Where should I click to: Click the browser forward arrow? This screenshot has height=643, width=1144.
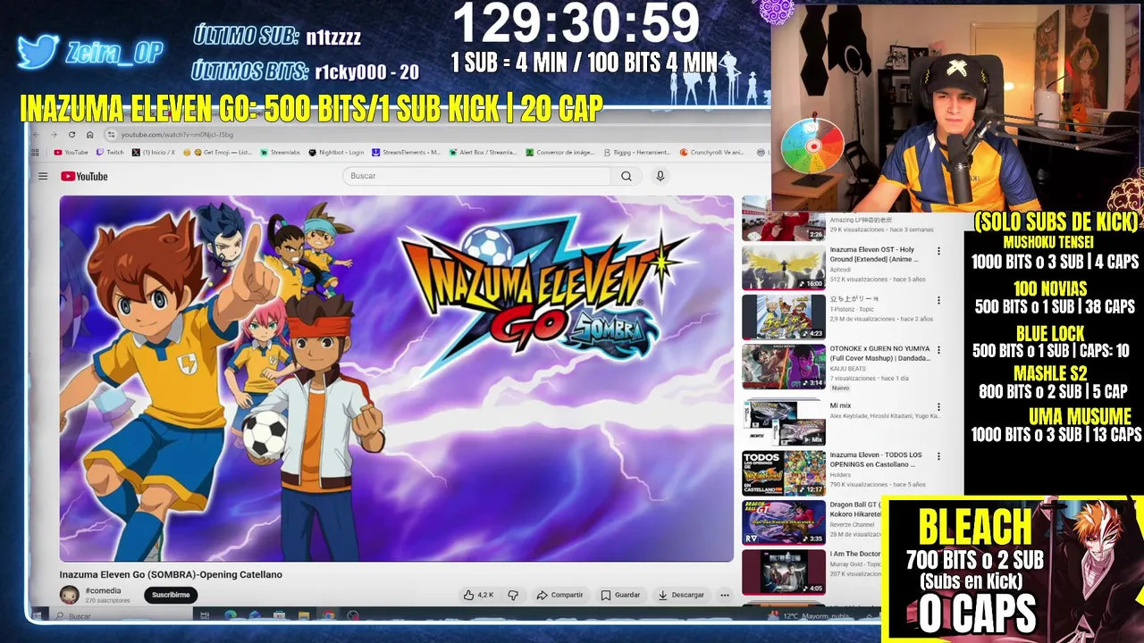(x=54, y=135)
